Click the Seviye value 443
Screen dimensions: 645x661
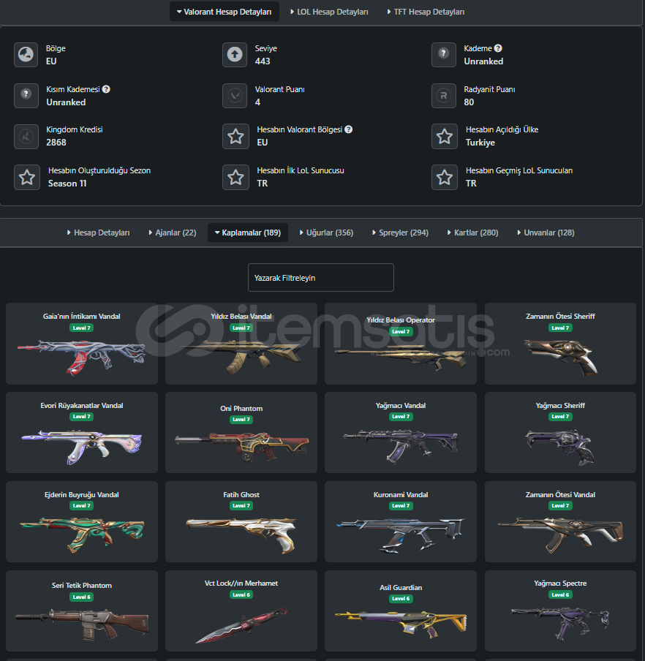coord(263,61)
